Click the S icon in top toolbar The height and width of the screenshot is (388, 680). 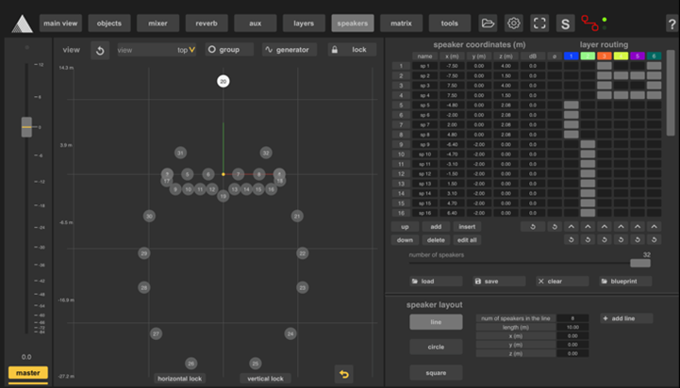click(x=565, y=23)
